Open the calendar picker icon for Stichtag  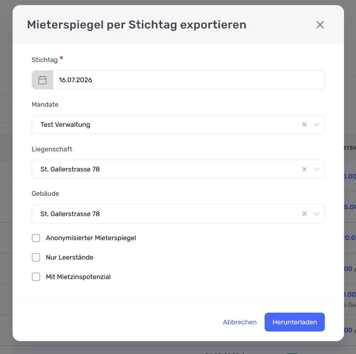[x=43, y=80]
